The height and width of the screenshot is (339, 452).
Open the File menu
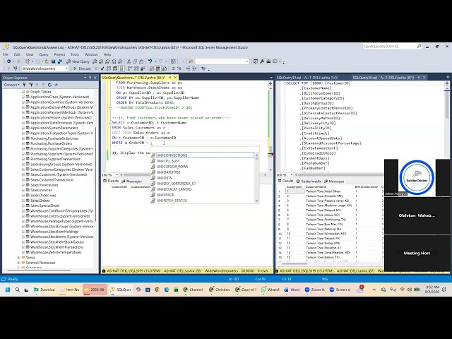tap(6, 54)
